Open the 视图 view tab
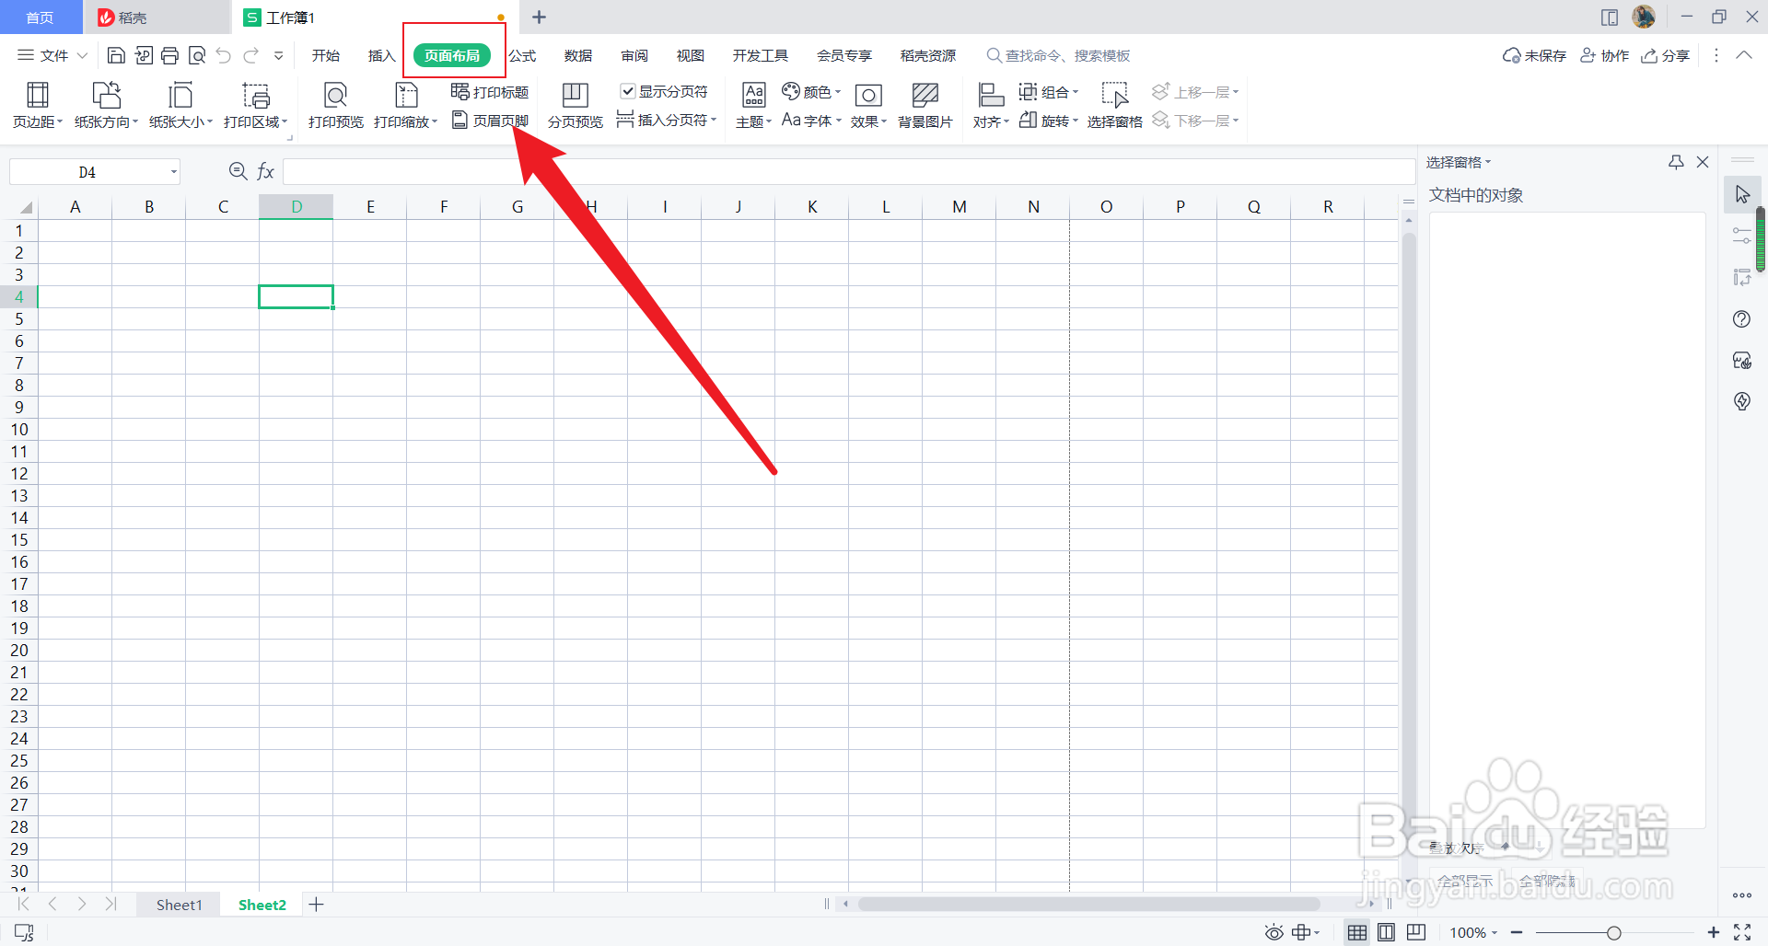Screen dimensions: 1768x946 coord(691,55)
